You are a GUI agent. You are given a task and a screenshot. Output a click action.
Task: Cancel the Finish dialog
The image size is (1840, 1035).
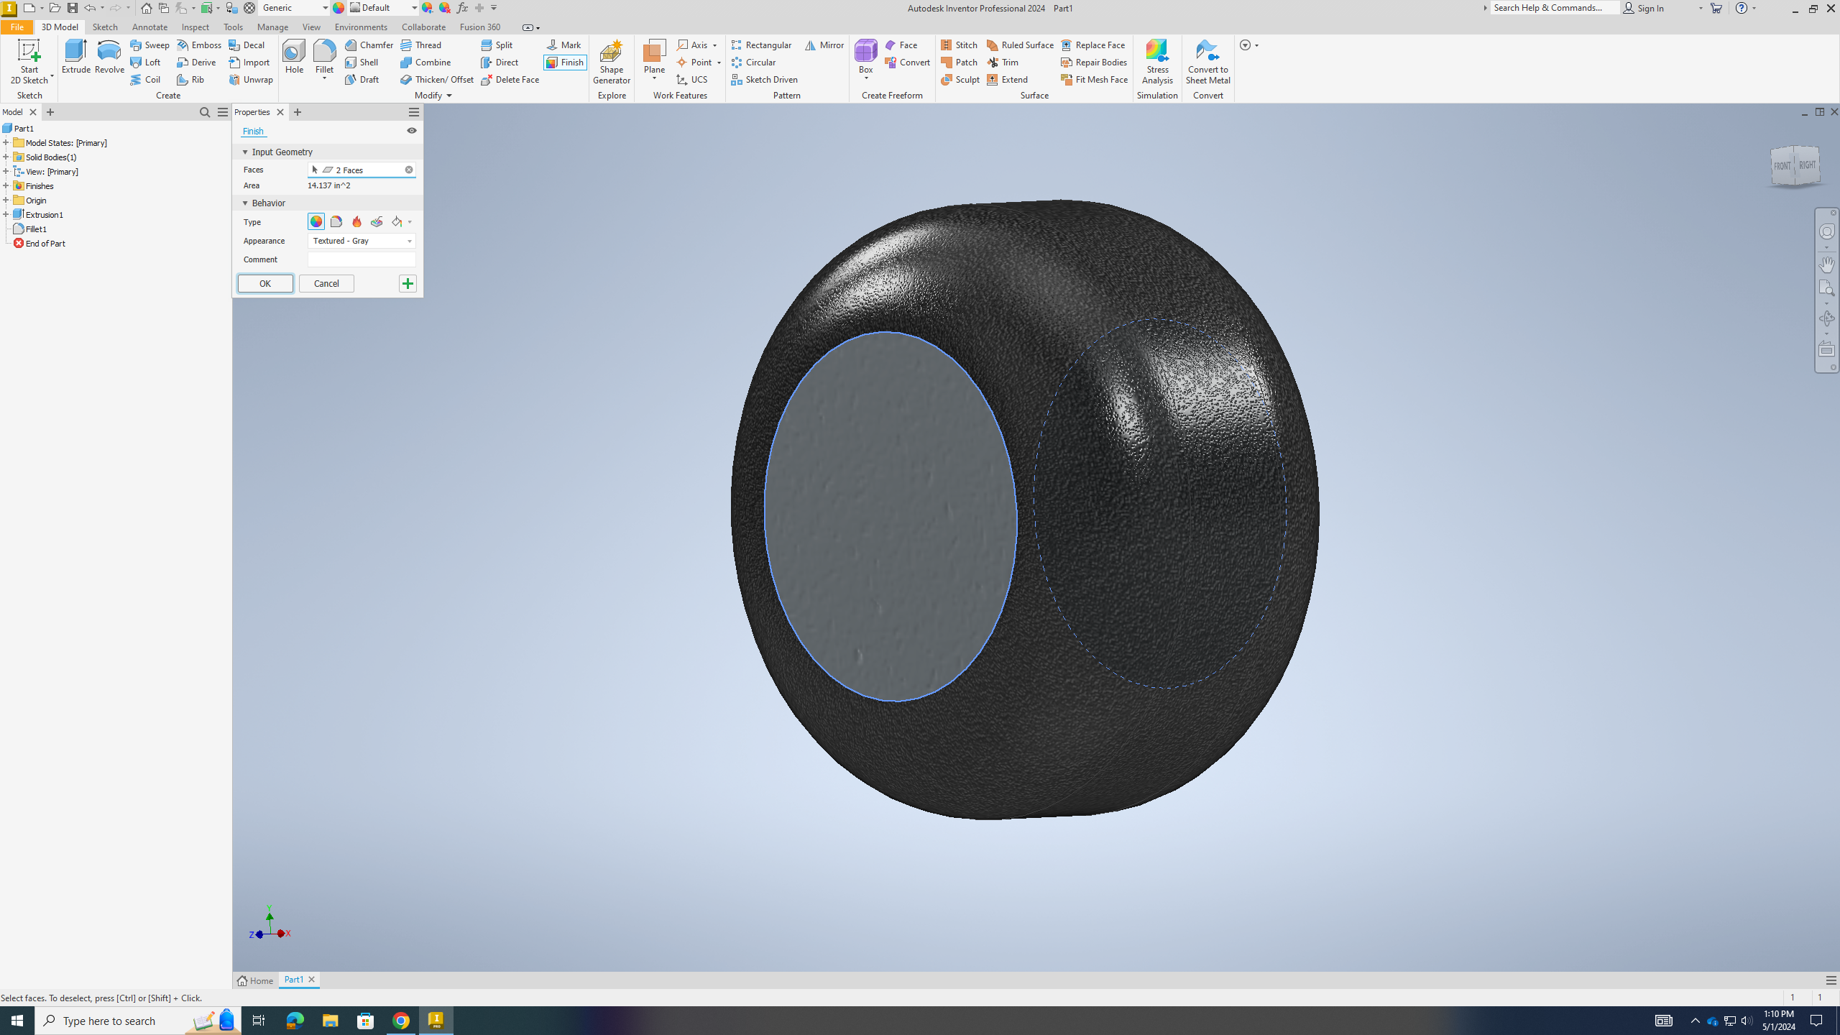pyautogui.click(x=326, y=283)
